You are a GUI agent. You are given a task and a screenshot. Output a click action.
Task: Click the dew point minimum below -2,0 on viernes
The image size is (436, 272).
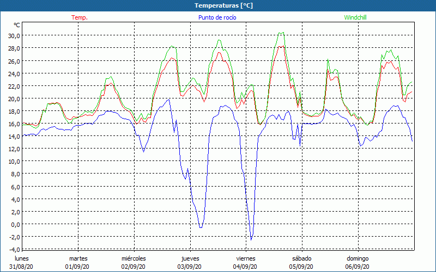251,240
